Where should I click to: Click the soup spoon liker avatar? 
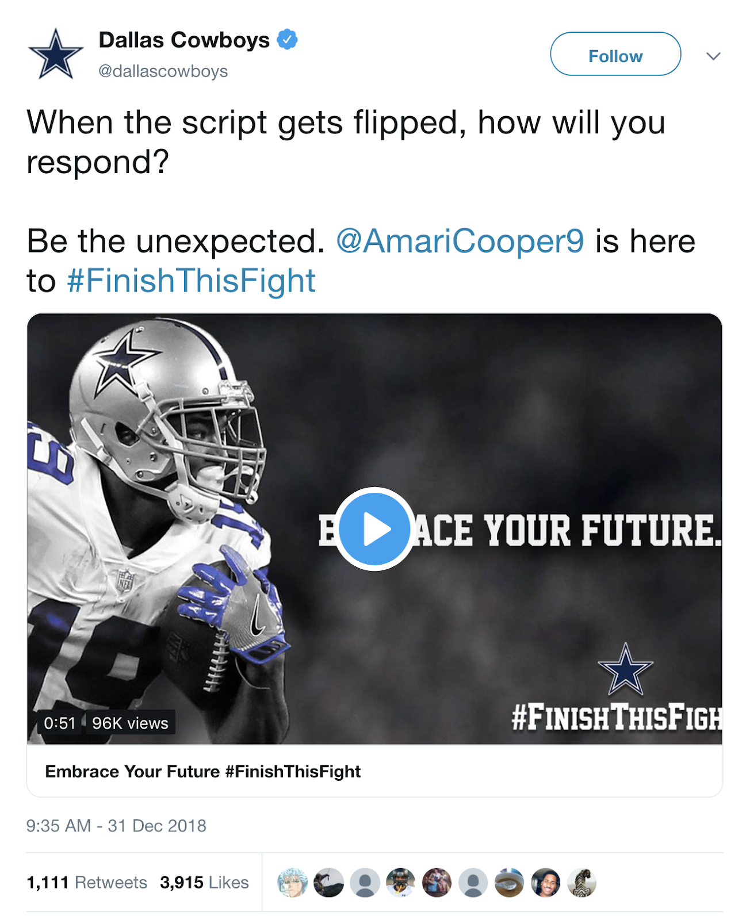click(509, 883)
